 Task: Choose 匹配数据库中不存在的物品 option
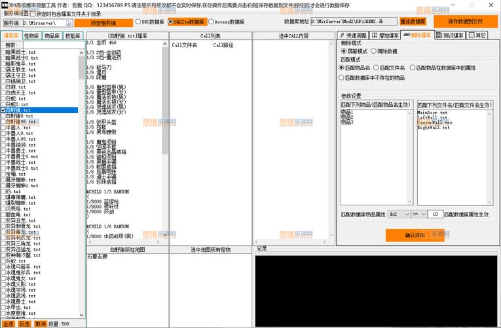(371, 77)
